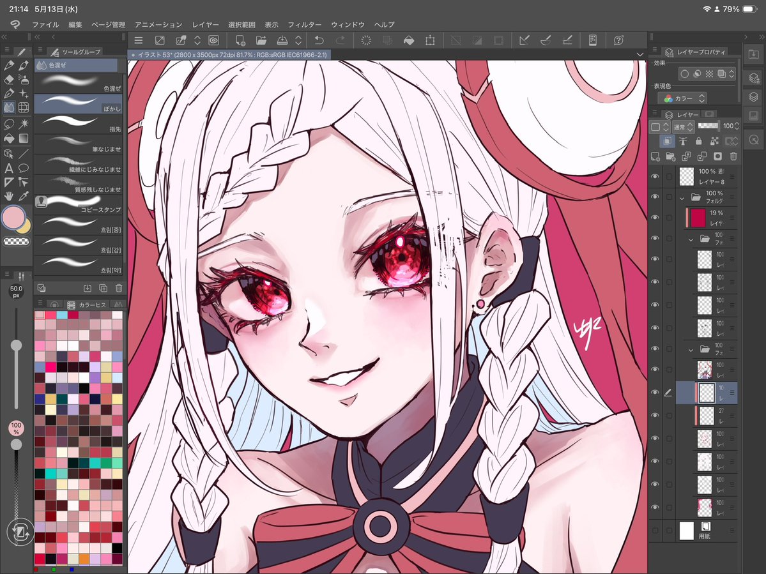Screen dimensions: 766x574
Task: Collapse the second nested folder chevron
Action: (691, 239)
